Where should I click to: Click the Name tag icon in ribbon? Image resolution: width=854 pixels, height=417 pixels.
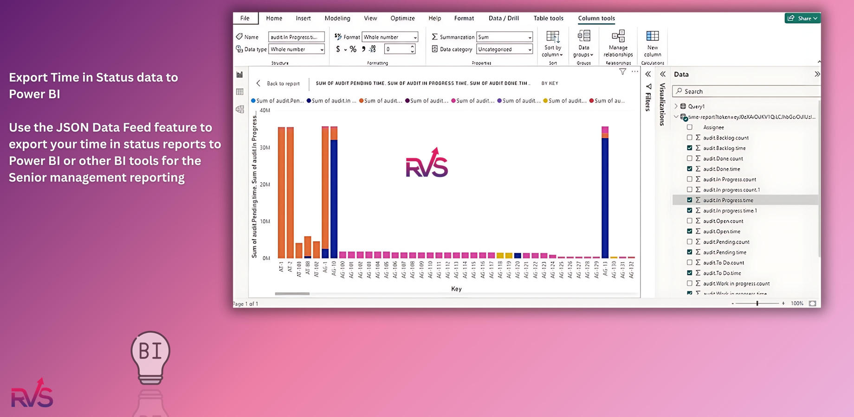click(x=239, y=37)
